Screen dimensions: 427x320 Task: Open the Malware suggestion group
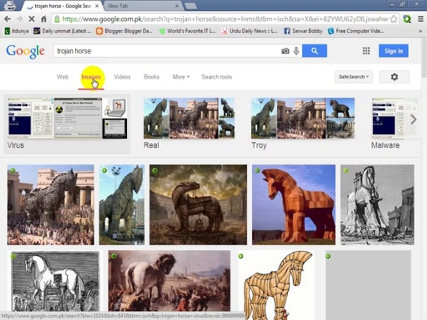tap(390, 124)
